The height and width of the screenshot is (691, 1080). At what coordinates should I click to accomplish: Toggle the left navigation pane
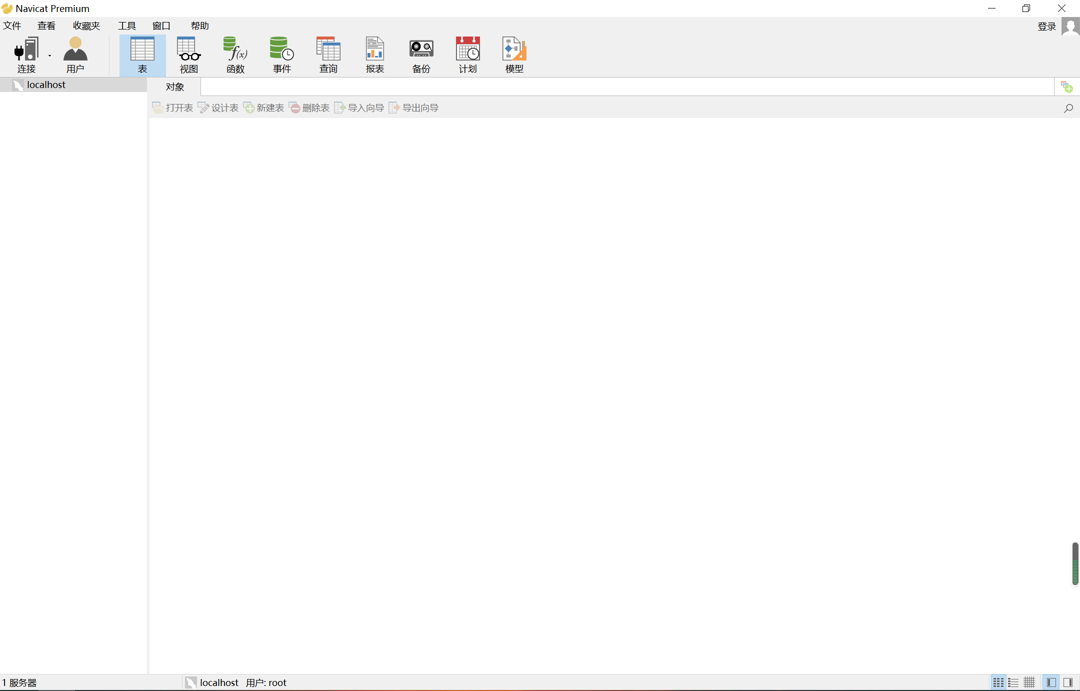(x=1051, y=682)
